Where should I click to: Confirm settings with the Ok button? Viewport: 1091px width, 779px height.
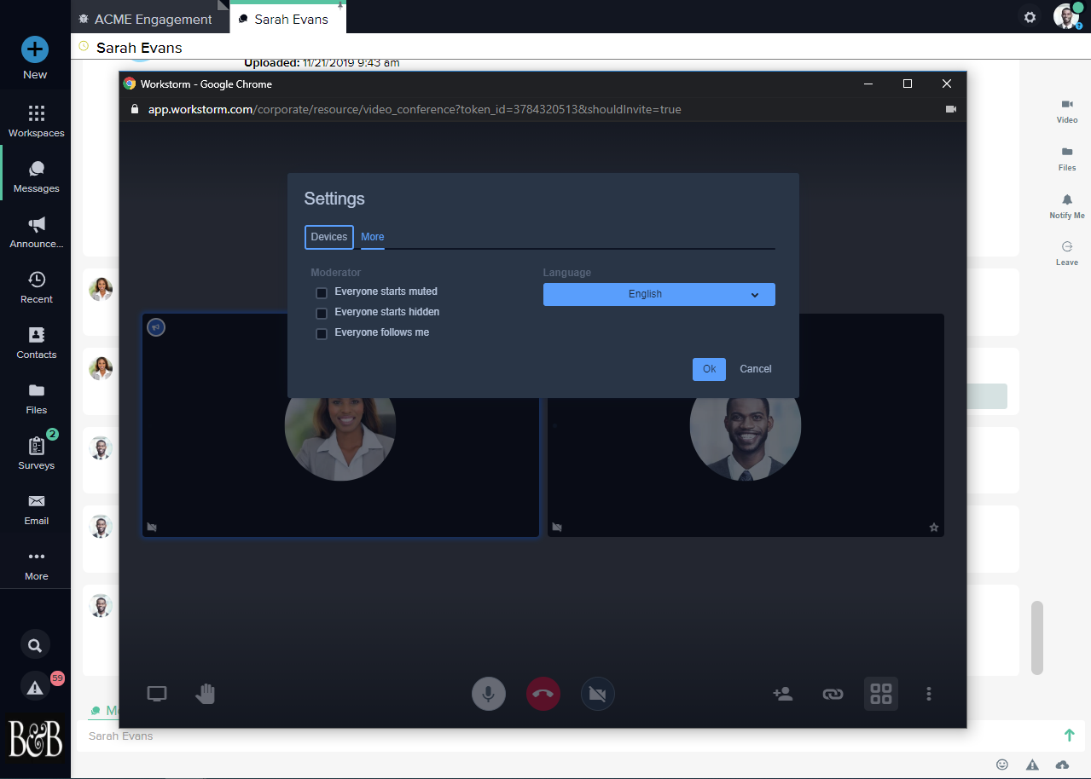point(710,369)
